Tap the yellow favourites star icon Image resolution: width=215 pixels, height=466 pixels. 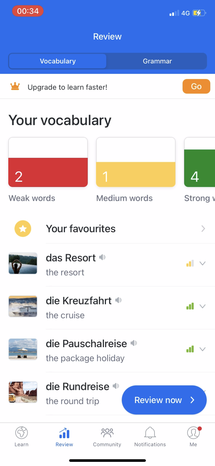coord(23,229)
